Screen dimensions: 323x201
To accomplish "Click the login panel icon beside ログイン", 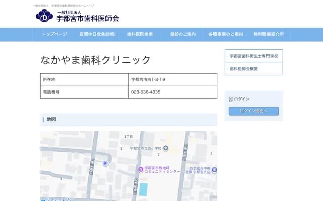I will click(231, 99).
